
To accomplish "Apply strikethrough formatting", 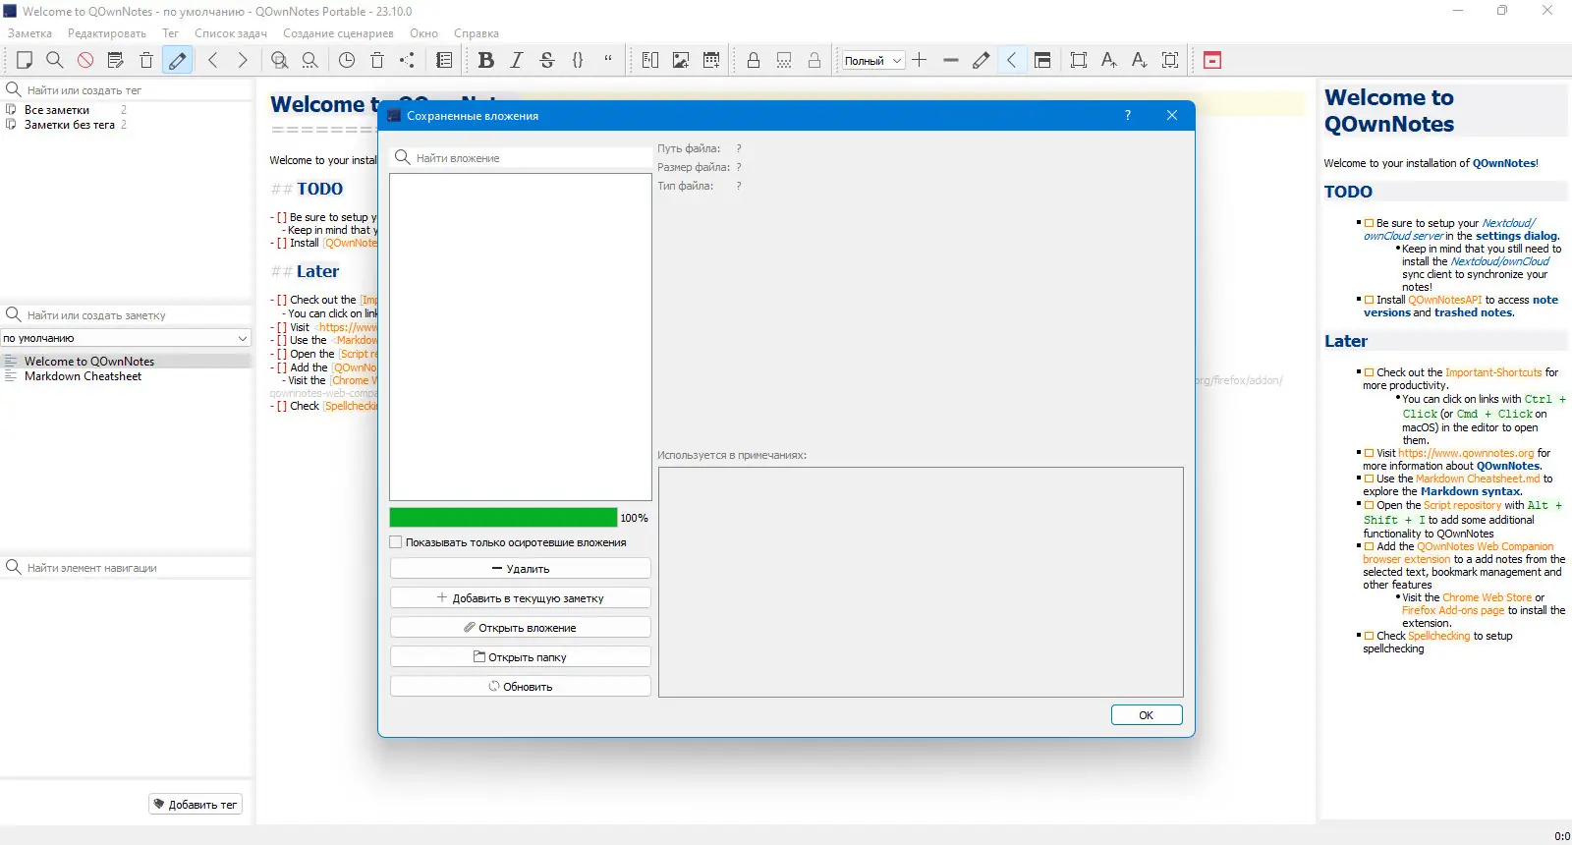I will (x=547, y=60).
